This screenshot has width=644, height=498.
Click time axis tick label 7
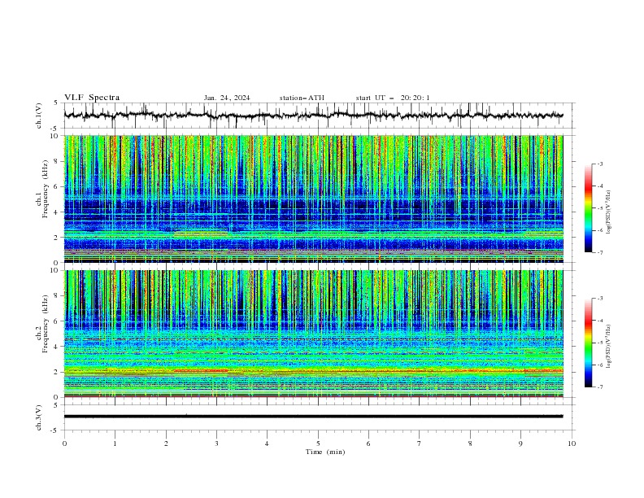click(419, 443)
